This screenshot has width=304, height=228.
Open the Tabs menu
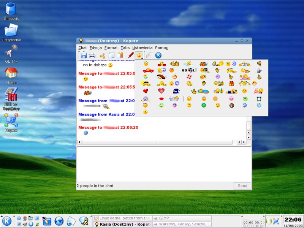(x=125, y=48)
